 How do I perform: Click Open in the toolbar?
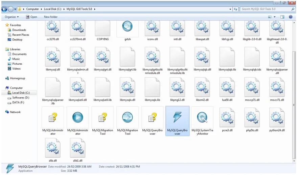point(31,17)
